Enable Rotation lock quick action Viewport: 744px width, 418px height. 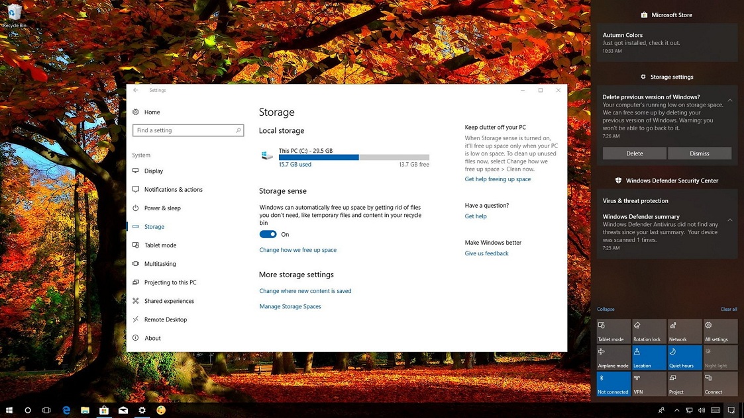[648, 331]
